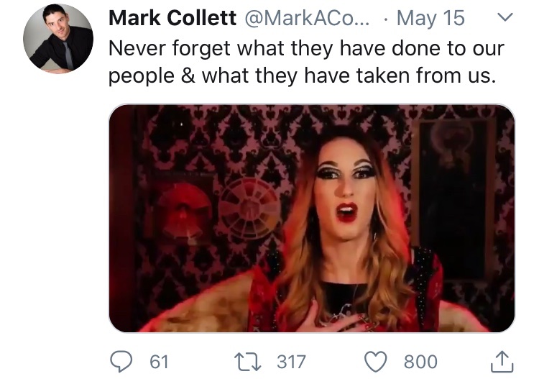The image size is (539, 379).
Task: Like the tweet with the heart icon
Action: click(x=375, y=362)
